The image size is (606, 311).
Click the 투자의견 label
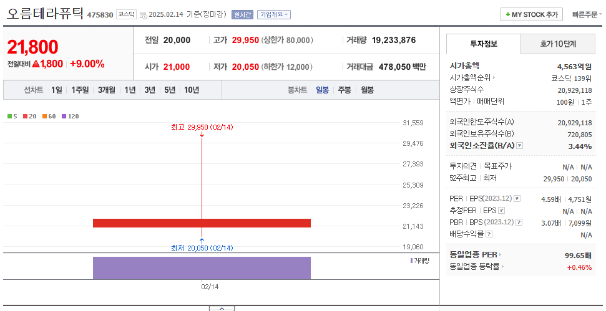(463, 166)
